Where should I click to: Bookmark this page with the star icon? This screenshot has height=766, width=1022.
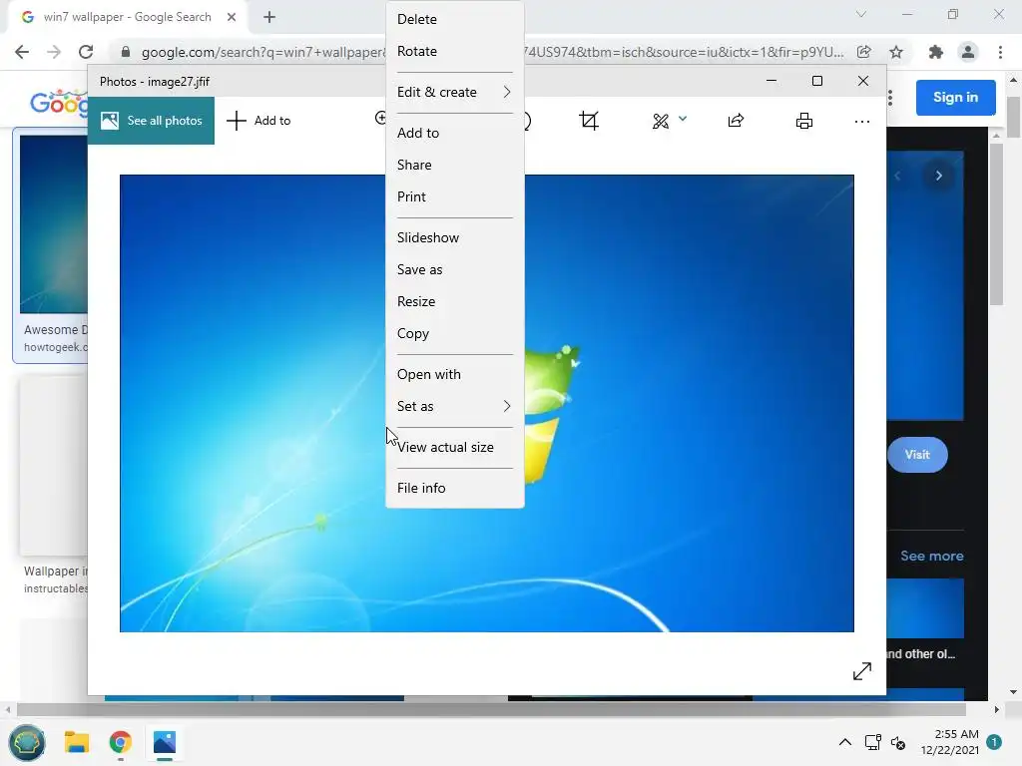click(896, 52)
